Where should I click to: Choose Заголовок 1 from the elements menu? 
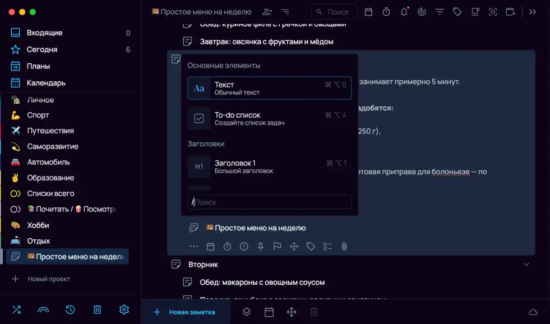(269, 166)
